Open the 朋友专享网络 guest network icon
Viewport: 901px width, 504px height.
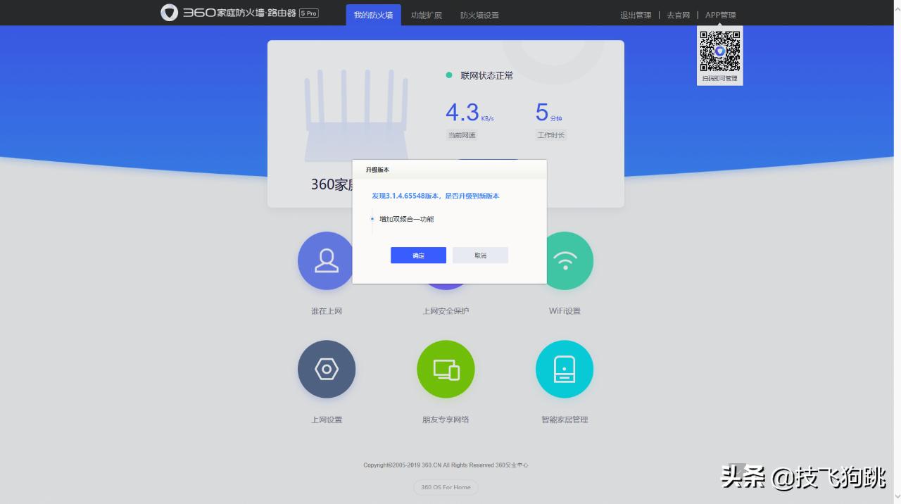446,369
